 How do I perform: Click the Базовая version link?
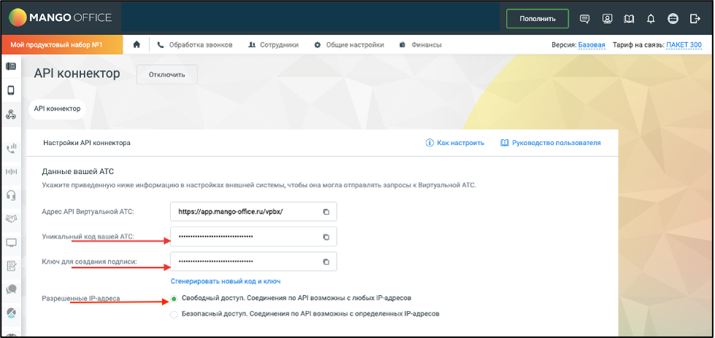[x=592, y=45]
